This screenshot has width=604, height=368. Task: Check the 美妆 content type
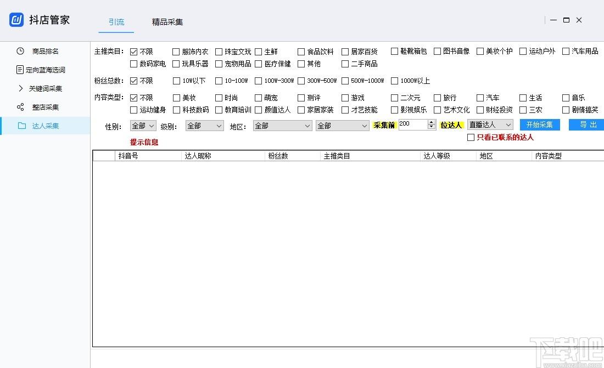176,98
